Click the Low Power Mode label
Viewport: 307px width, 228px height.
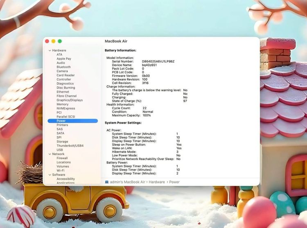coord(123,156)
